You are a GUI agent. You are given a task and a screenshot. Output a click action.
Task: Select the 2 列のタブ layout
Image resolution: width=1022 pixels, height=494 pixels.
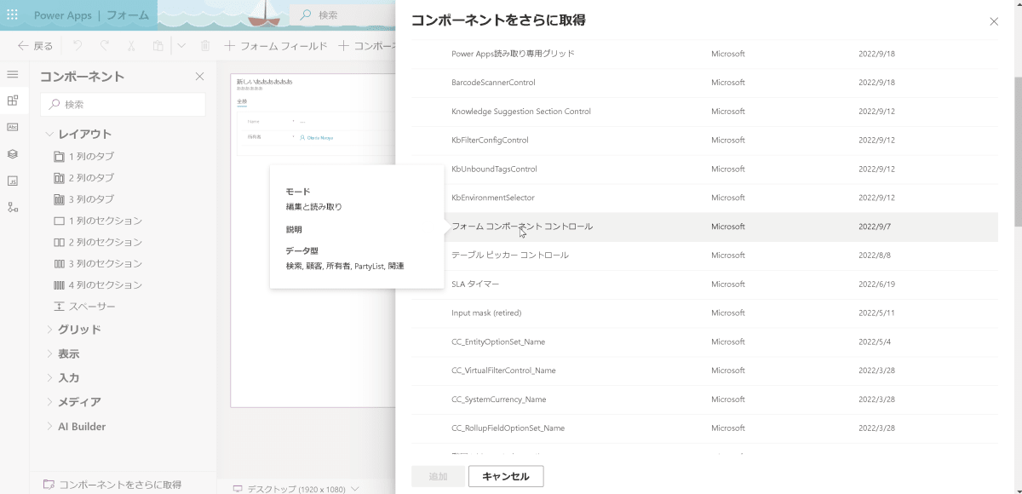point(83,178)
